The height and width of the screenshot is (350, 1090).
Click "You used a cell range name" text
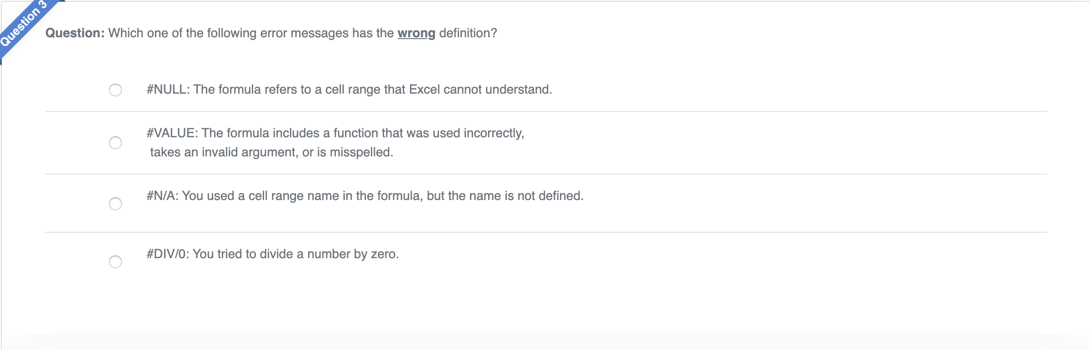click(260, 196)
